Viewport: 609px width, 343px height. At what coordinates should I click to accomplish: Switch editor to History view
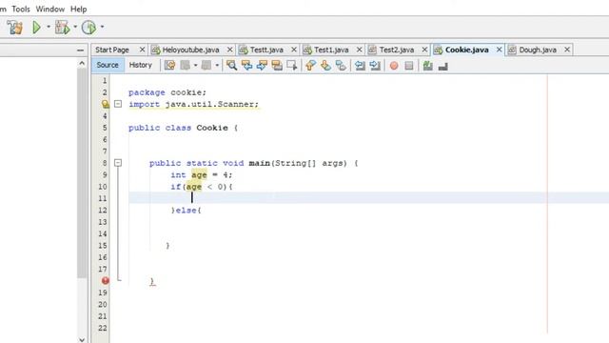tap(141, 65)
